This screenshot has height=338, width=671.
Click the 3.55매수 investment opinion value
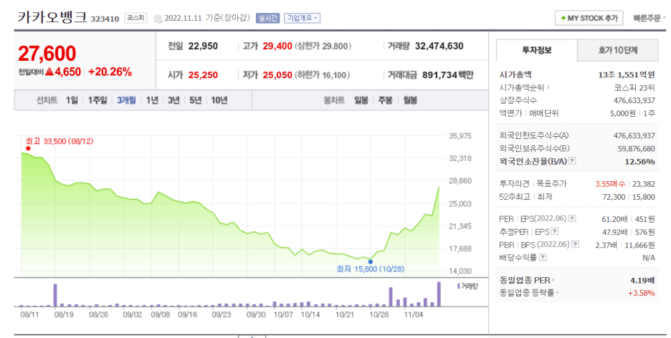click(610, 184)
